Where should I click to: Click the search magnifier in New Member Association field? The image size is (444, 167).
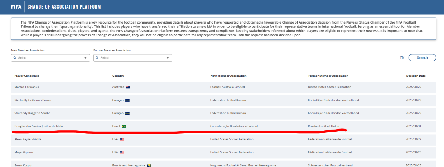coord(15,58)
